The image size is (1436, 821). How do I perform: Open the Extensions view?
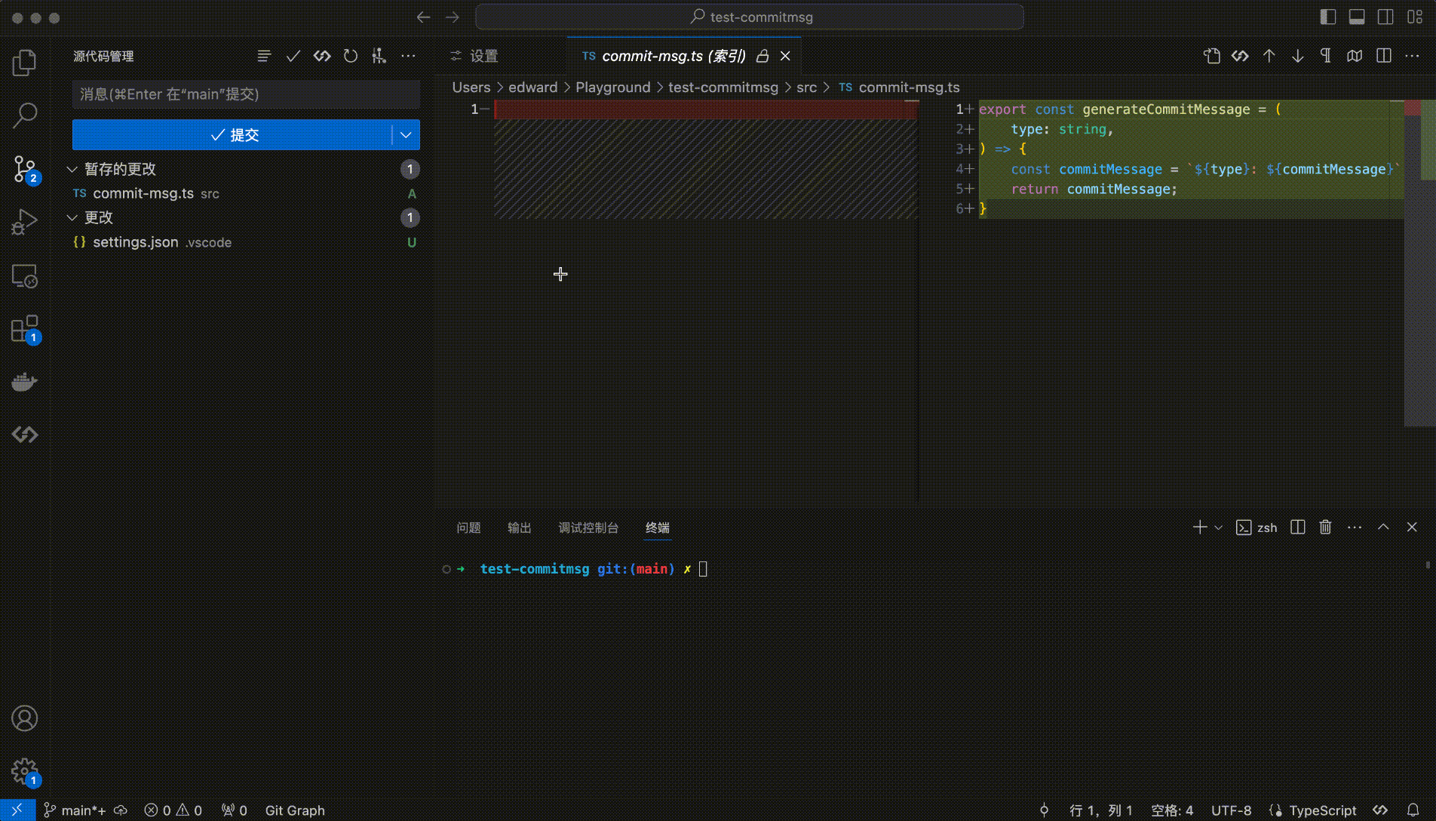coord(25,330)
